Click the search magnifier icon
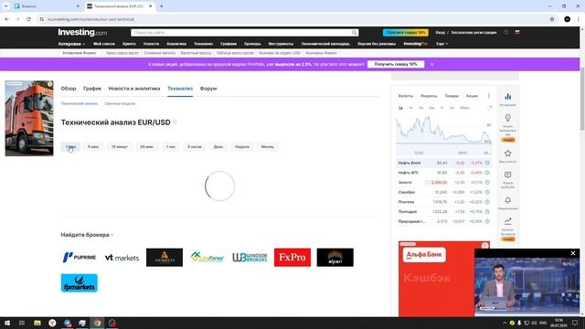This screenshot has height=329, width=585. coord(354,33)
